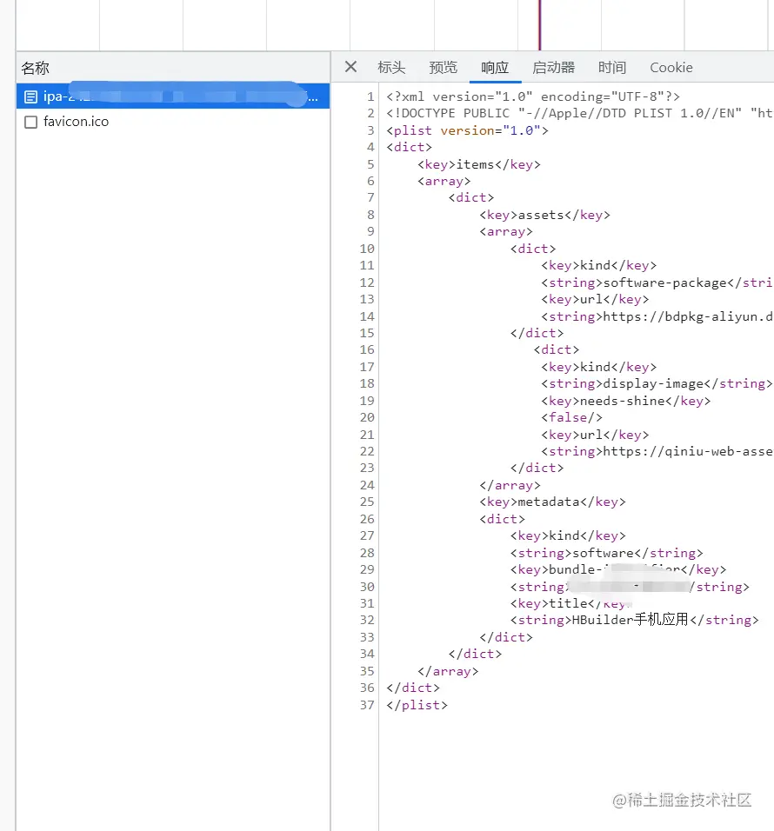Click the software-package string line

657,283
